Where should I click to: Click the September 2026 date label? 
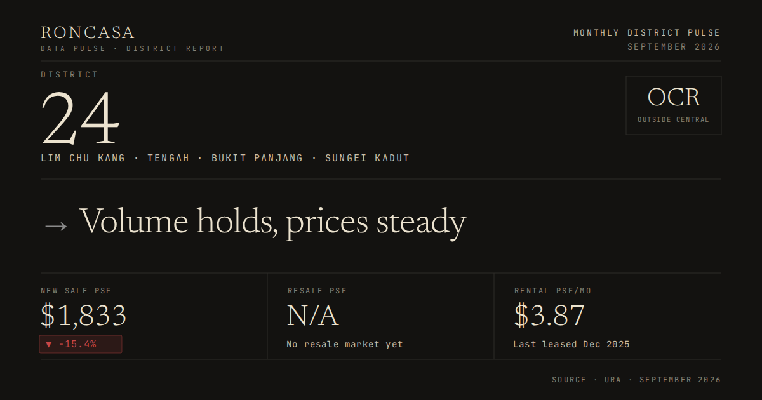point(674,47)
